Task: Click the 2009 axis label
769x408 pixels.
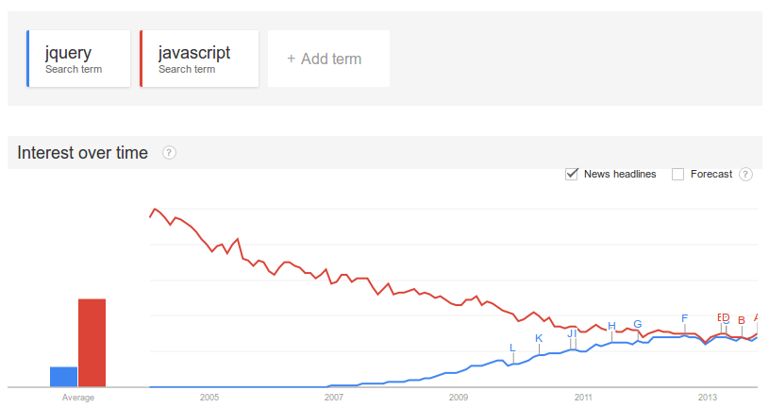Action: tap(459, 398)
